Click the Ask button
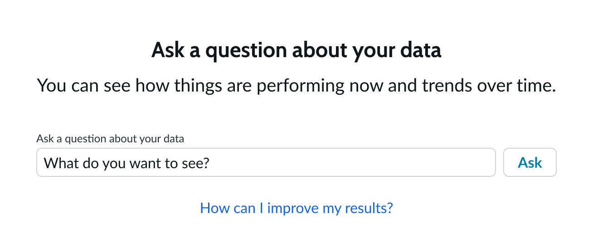Image resolution: width=593 pixels, height=252 pixels. tap(530, 162)
